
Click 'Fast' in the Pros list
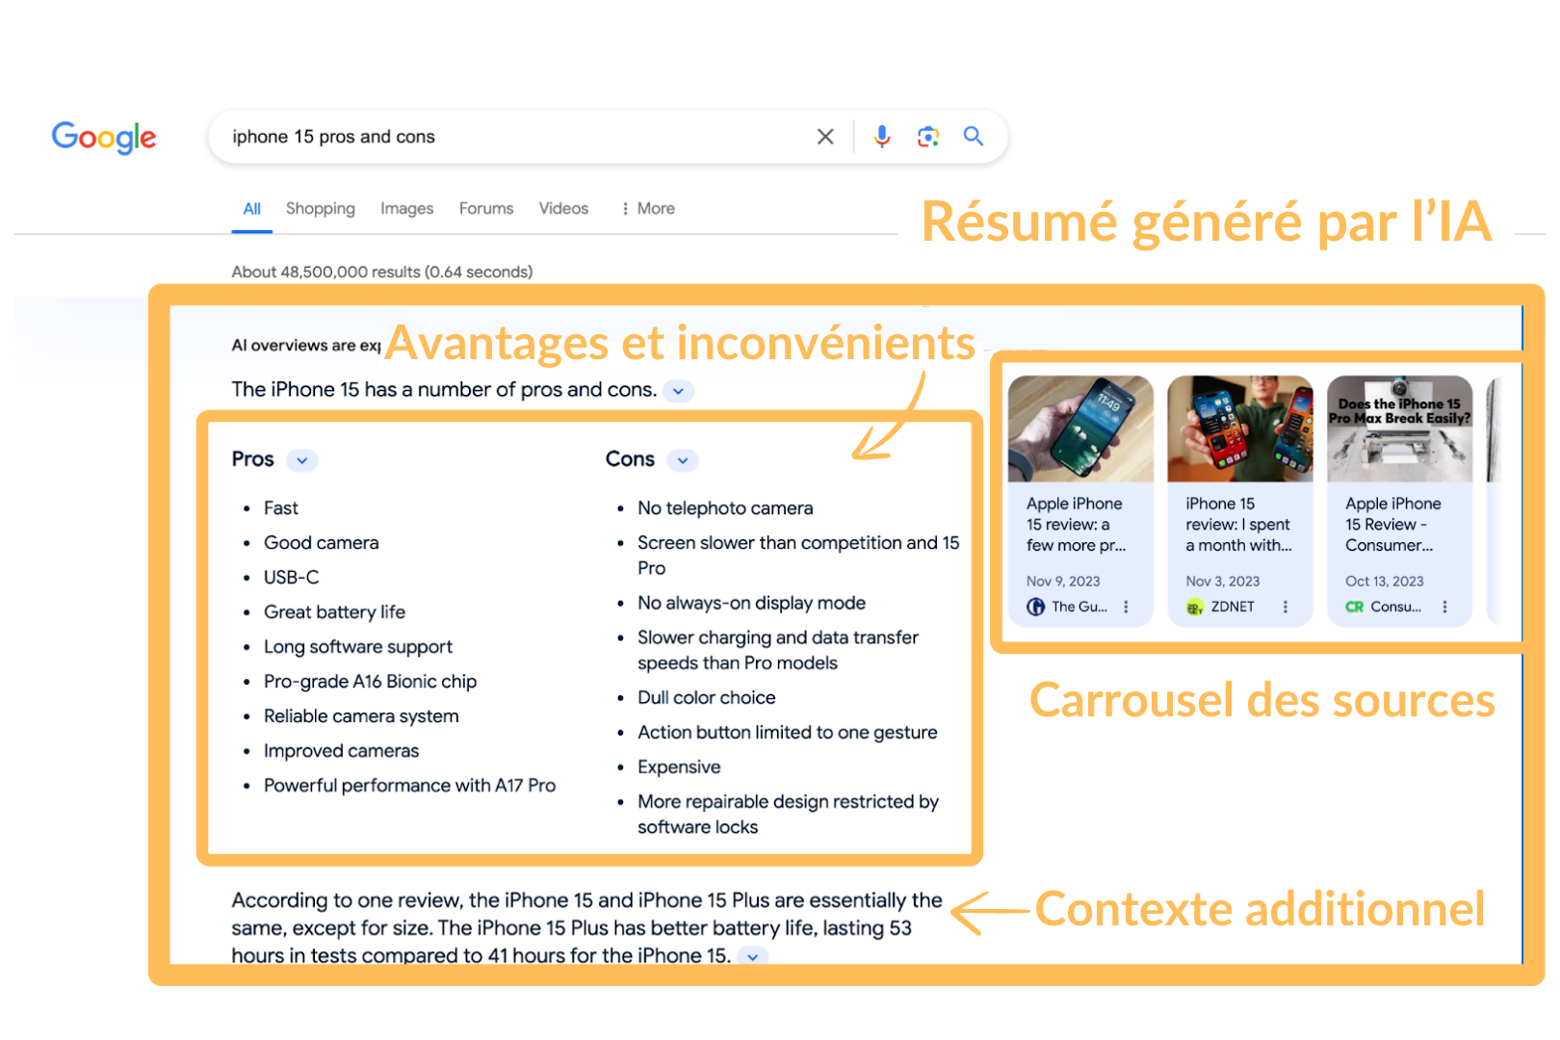281,507
